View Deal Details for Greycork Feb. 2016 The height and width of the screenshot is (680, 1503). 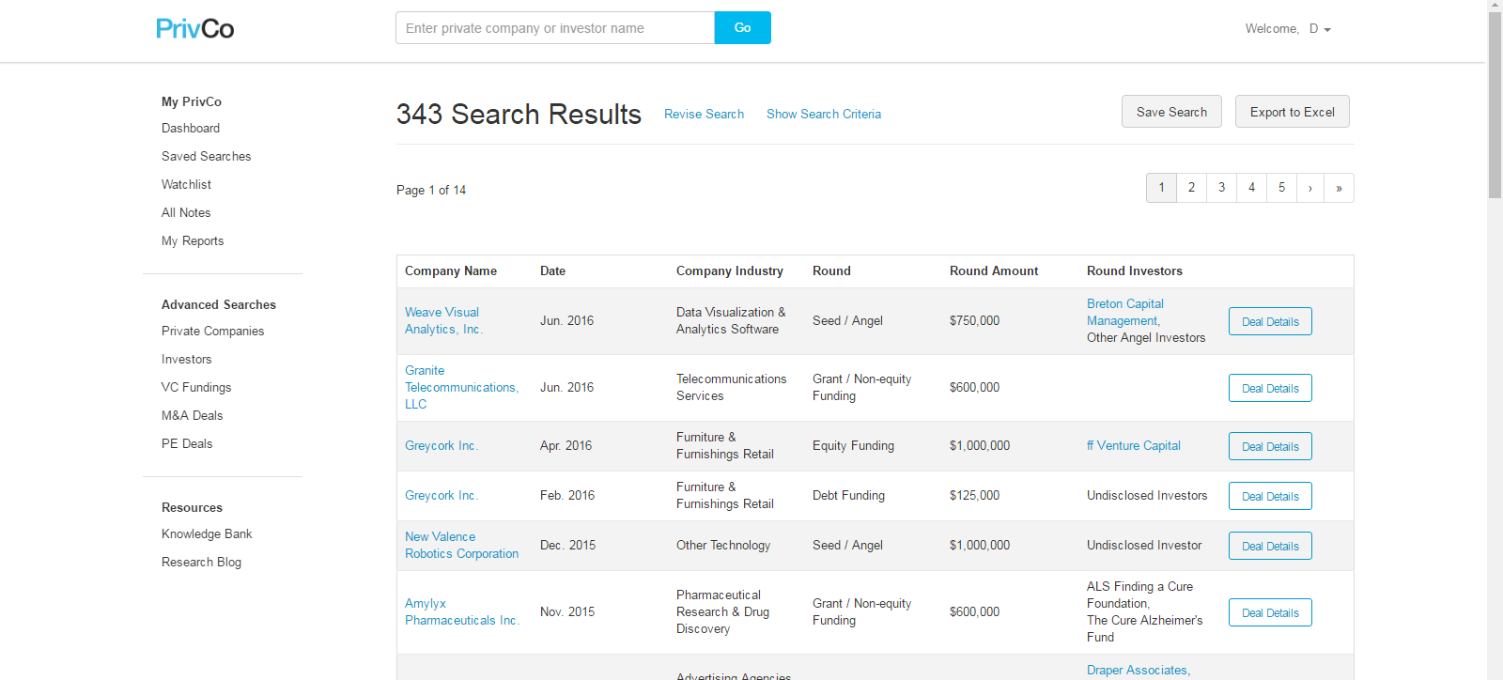click(x=1270, y=496)
